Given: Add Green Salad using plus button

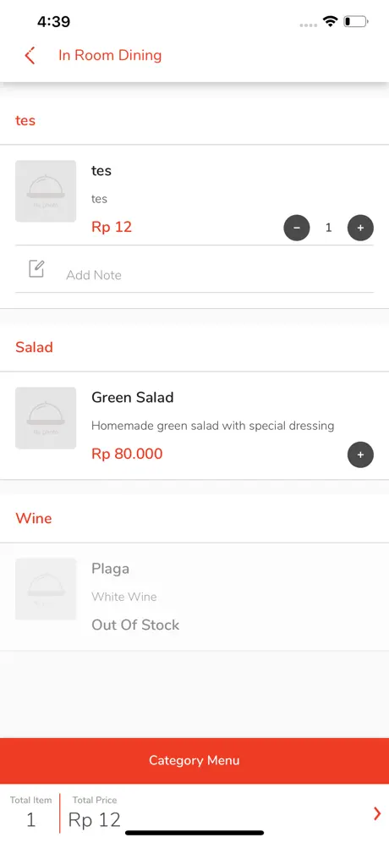Looking at the screenshot, I should click(x=360, y=455).
